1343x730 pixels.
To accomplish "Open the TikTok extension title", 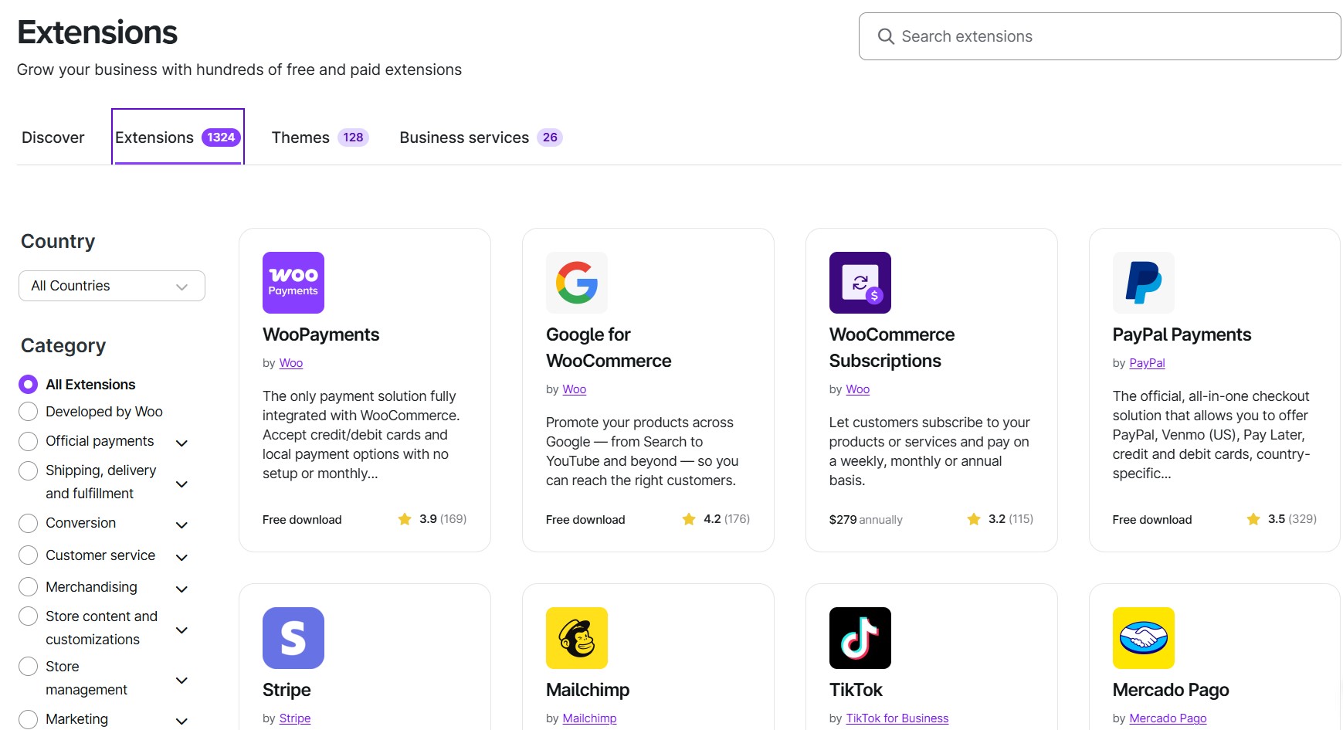I will (856, 690).
